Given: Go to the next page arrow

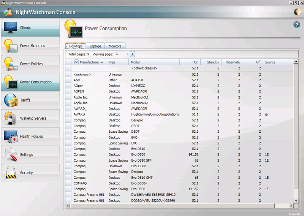Looking at the screenshot, I should (133, 54).
